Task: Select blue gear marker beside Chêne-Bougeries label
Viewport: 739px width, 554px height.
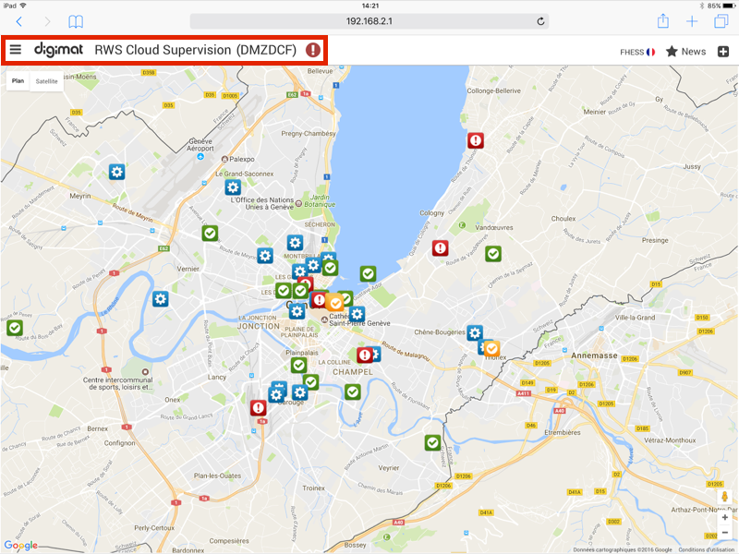Action: click(x=475, y=332)
